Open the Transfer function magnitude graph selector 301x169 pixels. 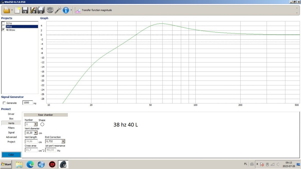[x=97, y=10]
